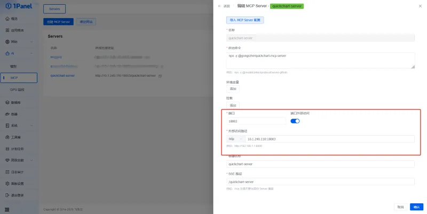Screen dimensions: 427x214
Task: Focus the address field 10.1.240.110:18003
Action: 330,139
